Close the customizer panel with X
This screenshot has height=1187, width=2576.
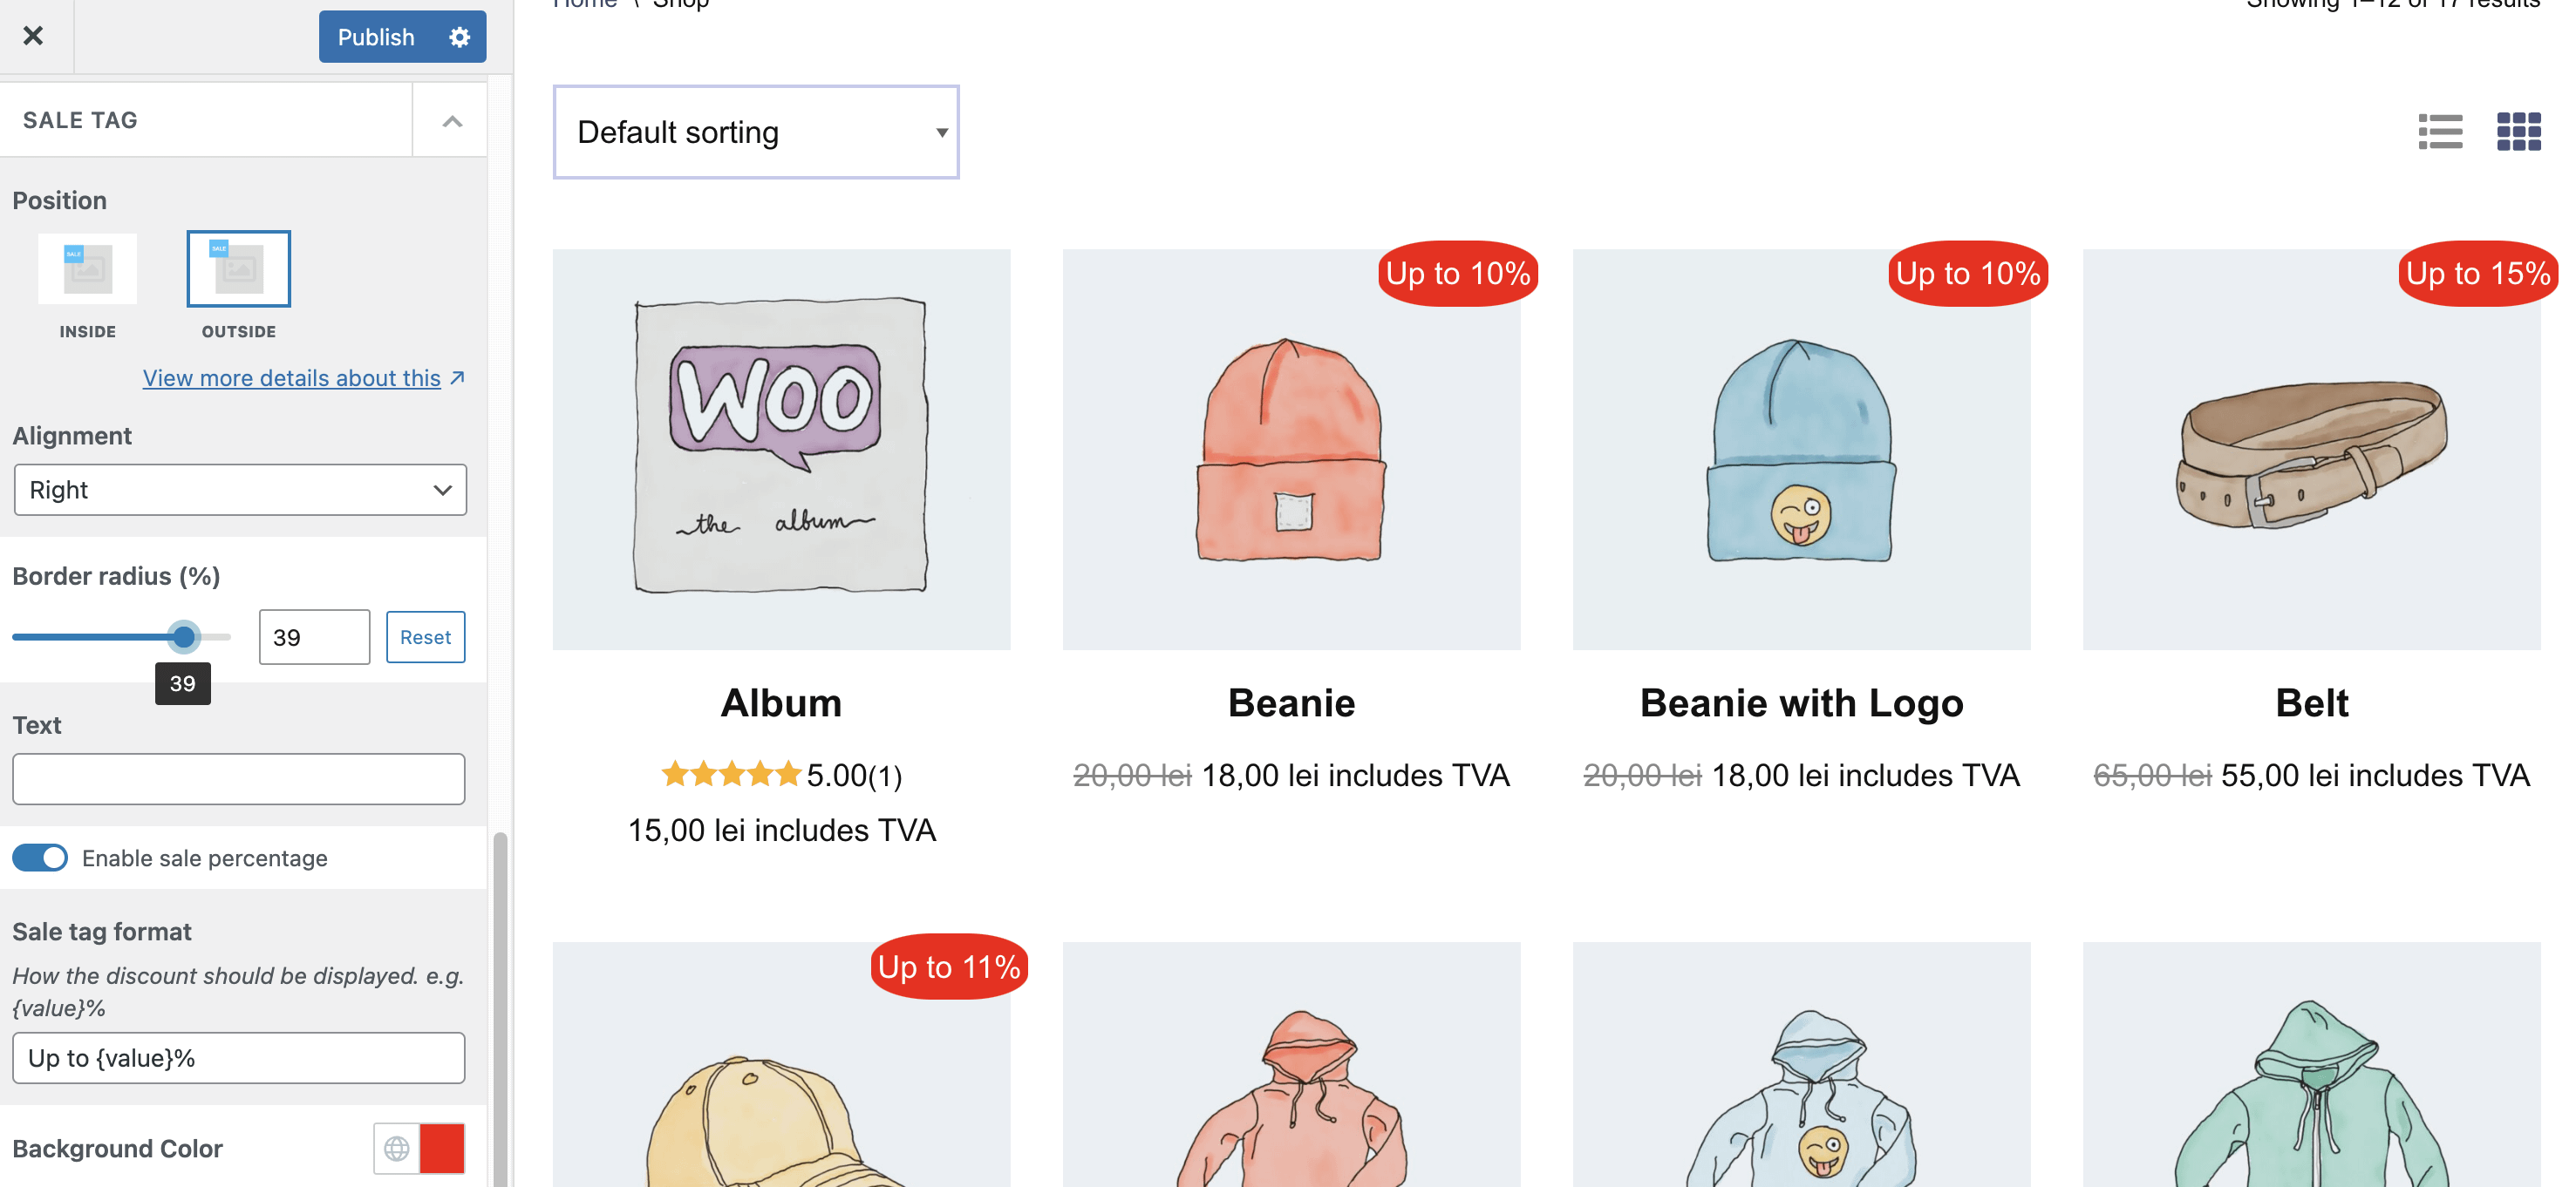33,36
